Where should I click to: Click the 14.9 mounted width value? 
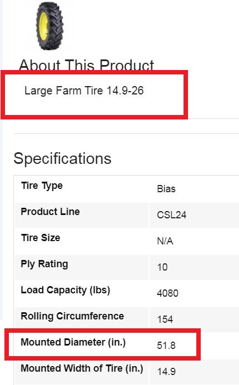(x=166, y=372)
